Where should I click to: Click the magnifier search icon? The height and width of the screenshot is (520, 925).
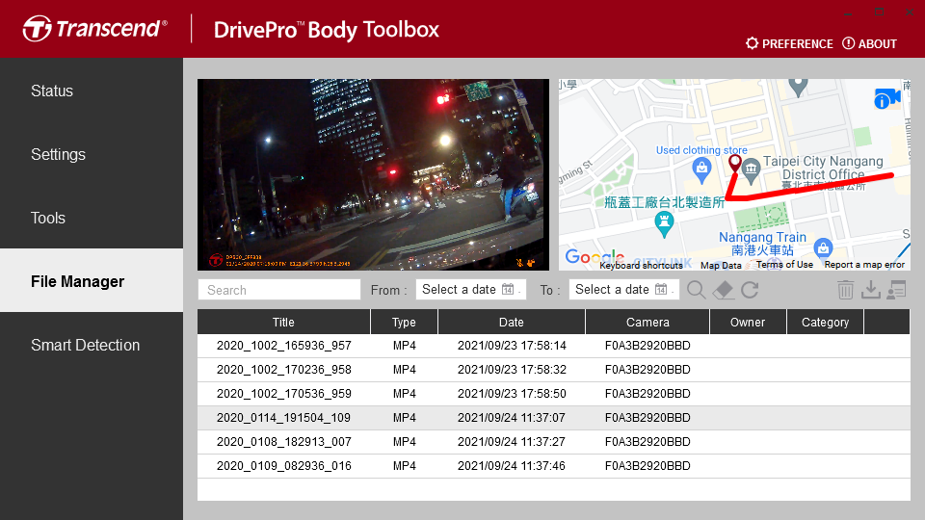point(696,290)
